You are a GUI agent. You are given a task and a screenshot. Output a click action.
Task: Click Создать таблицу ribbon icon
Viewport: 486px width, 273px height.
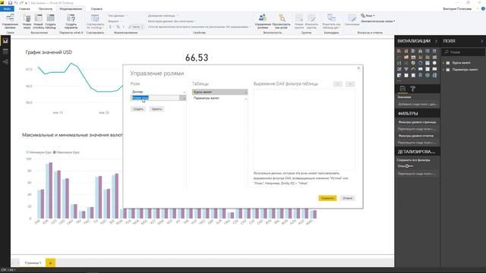(51, 22)
